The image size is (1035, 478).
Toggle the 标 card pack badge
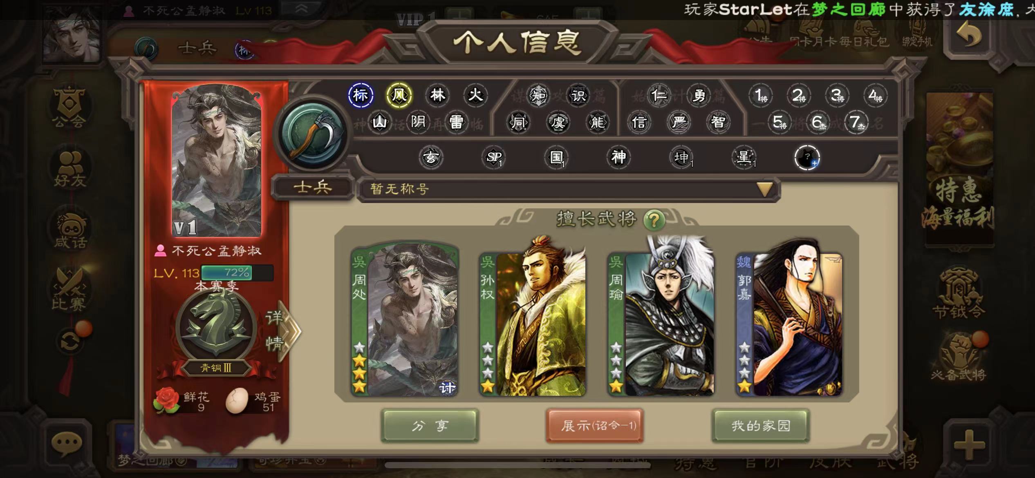[x=361, y=96]
